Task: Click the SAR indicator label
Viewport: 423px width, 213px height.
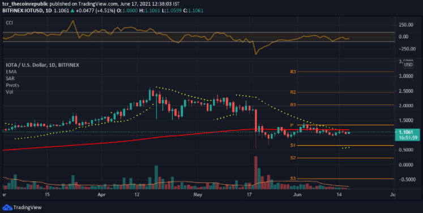Action: [10, 79]
